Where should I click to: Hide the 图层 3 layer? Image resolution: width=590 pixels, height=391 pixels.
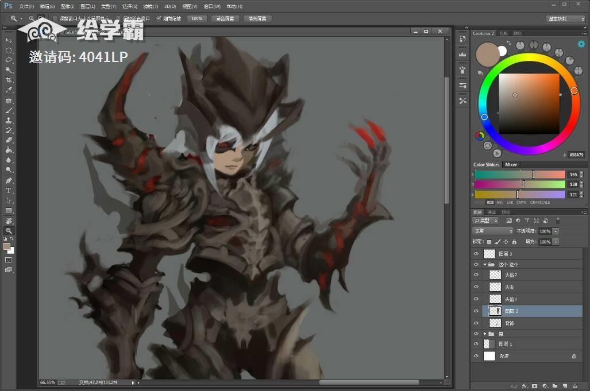click(x=476, y=254)
